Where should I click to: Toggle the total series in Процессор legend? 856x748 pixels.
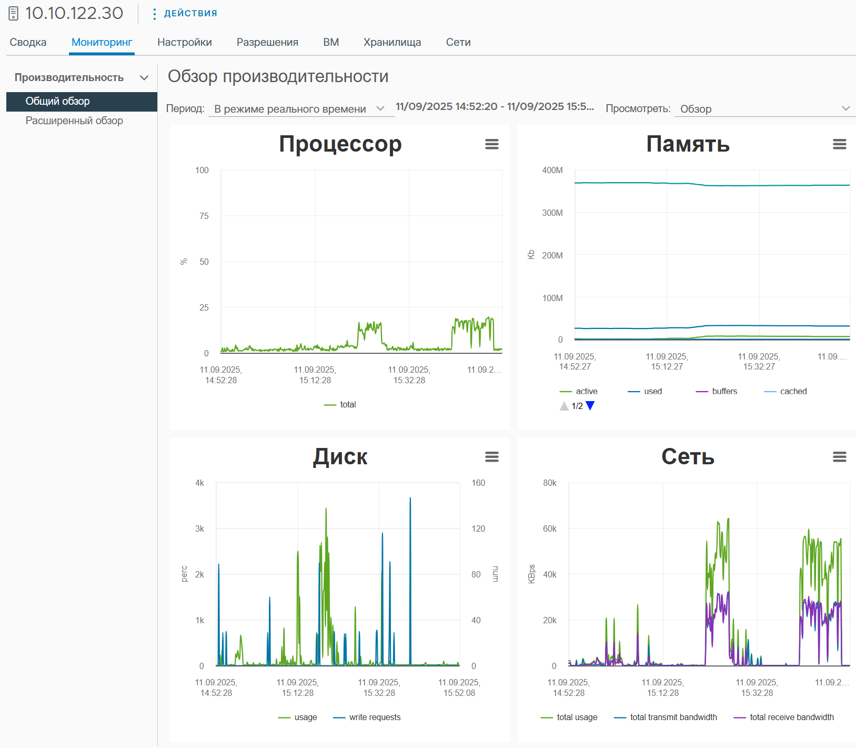coord(340,404)
